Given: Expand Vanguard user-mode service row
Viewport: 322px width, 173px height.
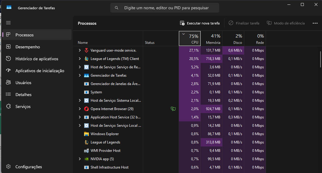Looking at the screenshot, I should tap(80, 50).
